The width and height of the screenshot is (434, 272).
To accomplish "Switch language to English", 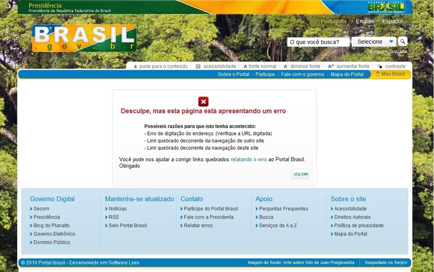I will (x=365, y=21).
